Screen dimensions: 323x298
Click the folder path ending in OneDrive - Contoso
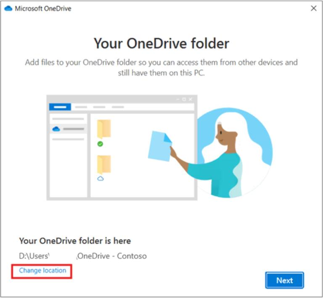83,256
